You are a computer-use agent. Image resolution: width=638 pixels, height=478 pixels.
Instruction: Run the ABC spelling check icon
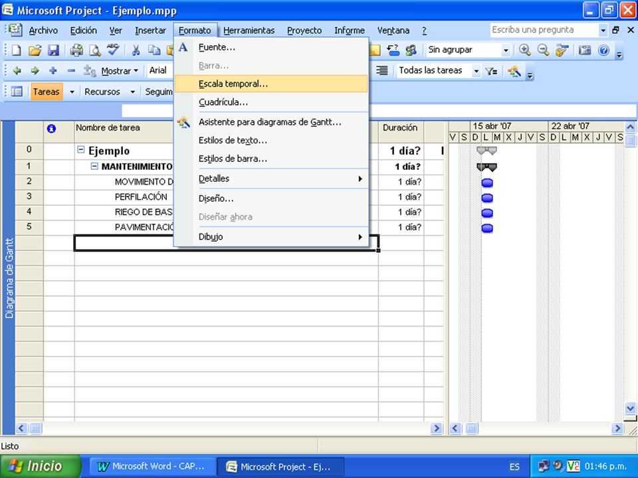click(x=113, y=49)
